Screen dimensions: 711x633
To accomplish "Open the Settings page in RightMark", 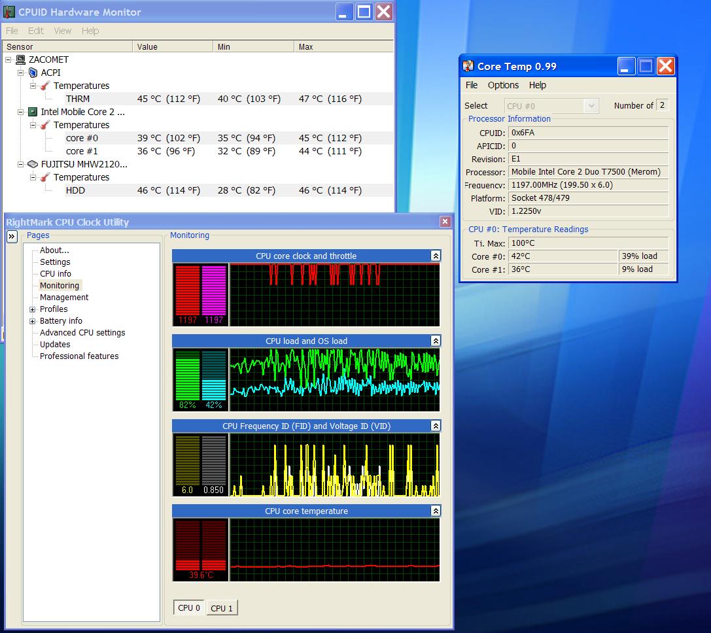I will pos(55,262).
